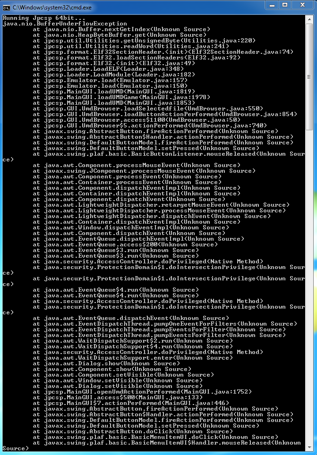Image resolution: width=317 pixels, height=455 pixels.
Task: Click the LightweightDispatcher.dispatchEvent line
Action: [x=151, y=216]
